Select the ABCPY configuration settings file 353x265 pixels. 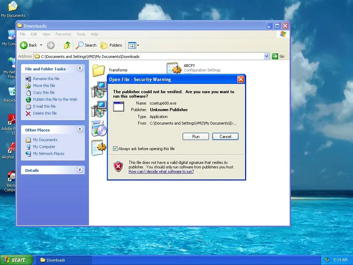194,68
